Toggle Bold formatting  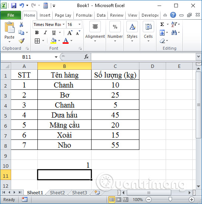pos(37,33)
